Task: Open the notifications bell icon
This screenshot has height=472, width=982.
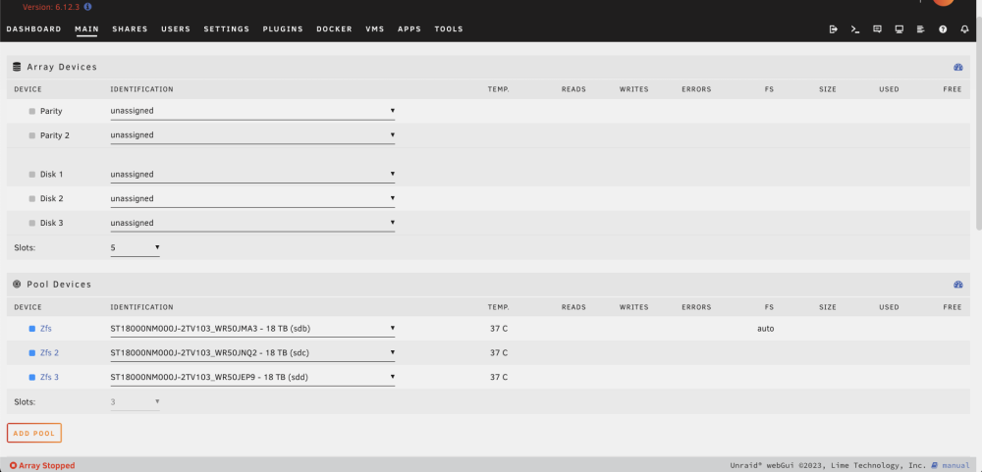Action: (964, 29)
